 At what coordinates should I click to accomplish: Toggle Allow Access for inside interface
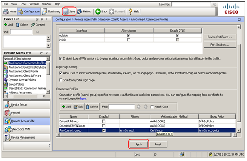(129, 40)
